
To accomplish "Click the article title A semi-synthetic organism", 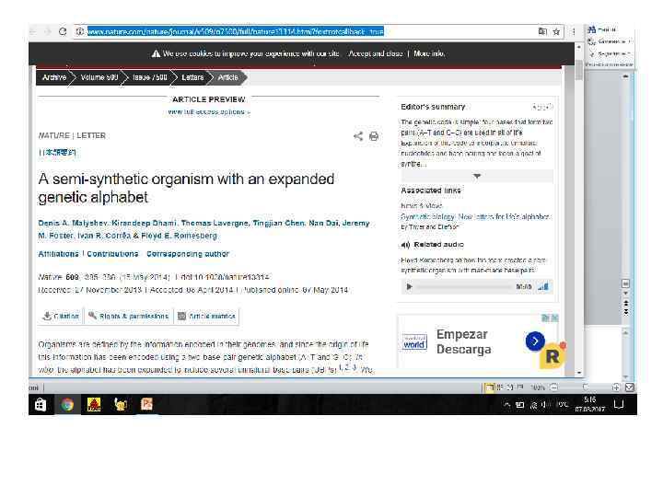I will point(186,188).
